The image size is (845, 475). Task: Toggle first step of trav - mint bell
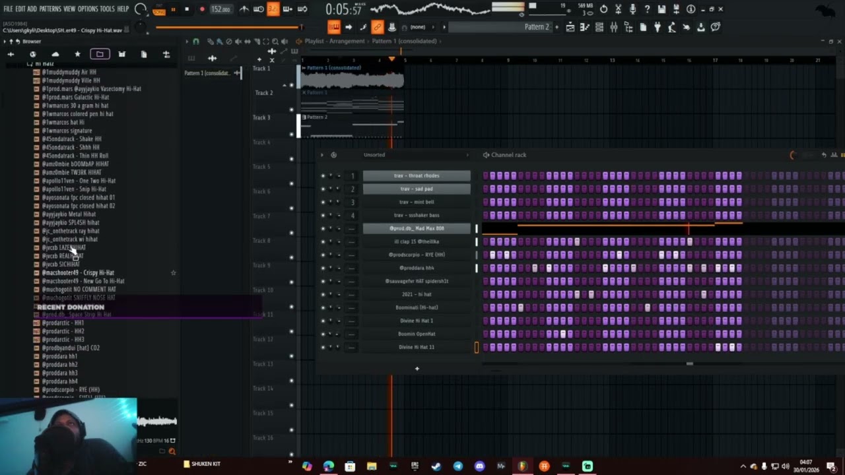pos(487,202)
